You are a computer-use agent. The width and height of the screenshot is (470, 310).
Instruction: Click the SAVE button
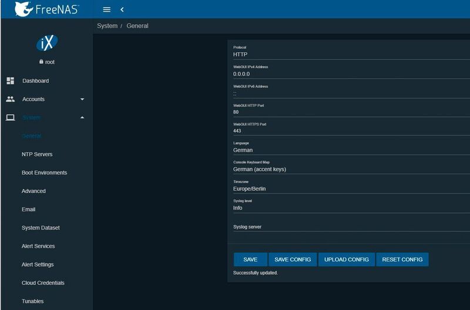tap(250, 260)
